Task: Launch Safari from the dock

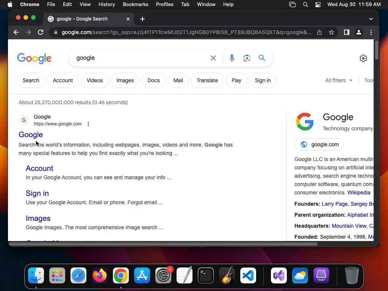Action: 78,275
